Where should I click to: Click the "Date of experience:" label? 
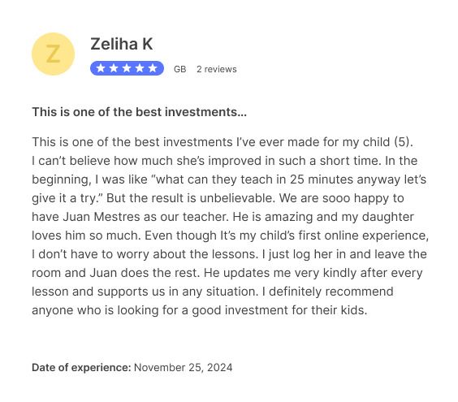tap(81, 368)
